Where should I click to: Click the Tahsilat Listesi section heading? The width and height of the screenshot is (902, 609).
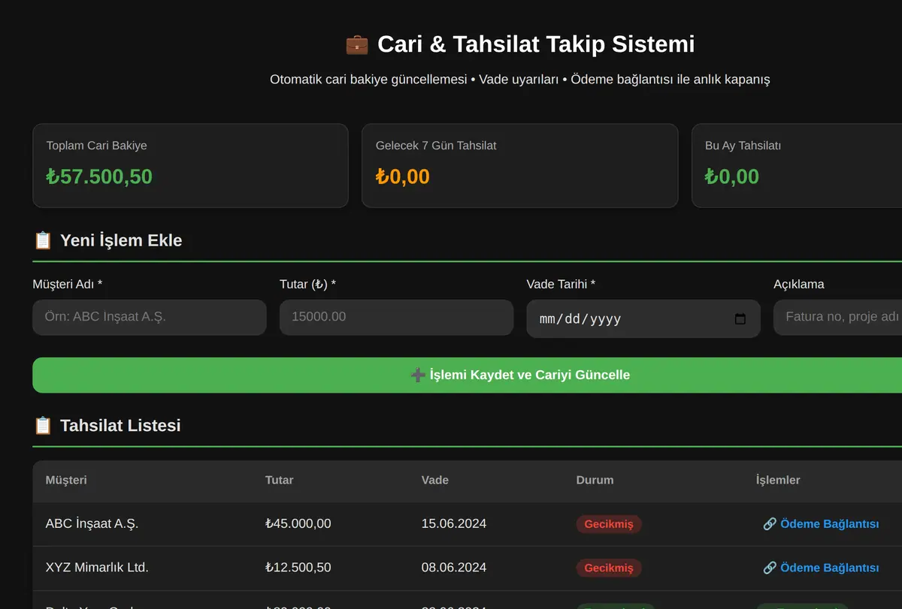click(x=120, y=426)
